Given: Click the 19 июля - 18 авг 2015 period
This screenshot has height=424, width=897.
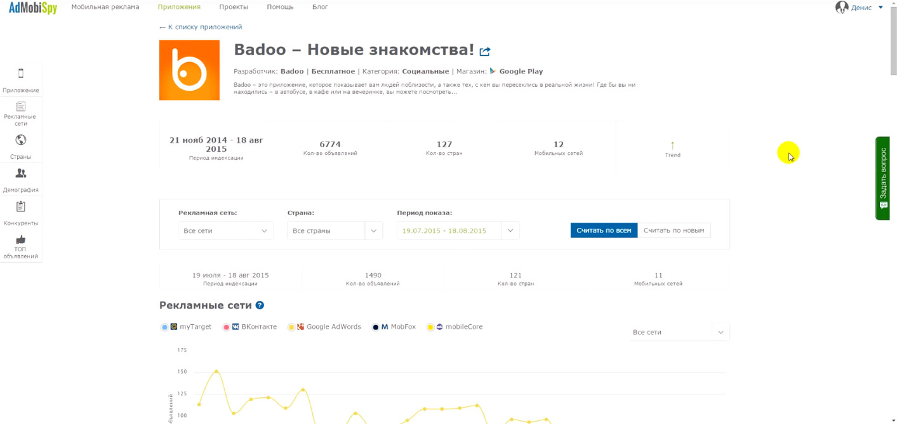Looking at the screenshot, I should coord(230,275).
